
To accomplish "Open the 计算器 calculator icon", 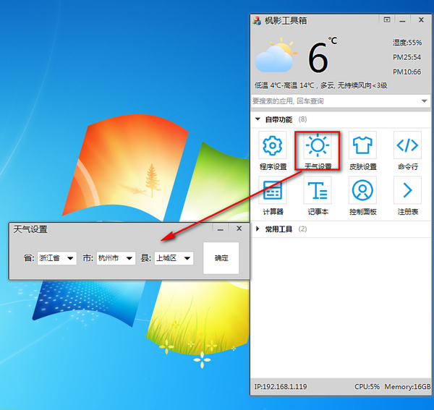I will pyautogui.click(x=273, y=190).
